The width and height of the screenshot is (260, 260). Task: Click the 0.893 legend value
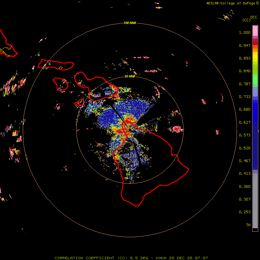(x=245, y=58)
